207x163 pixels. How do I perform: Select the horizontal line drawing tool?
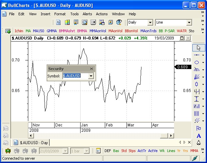coord(197,55)
